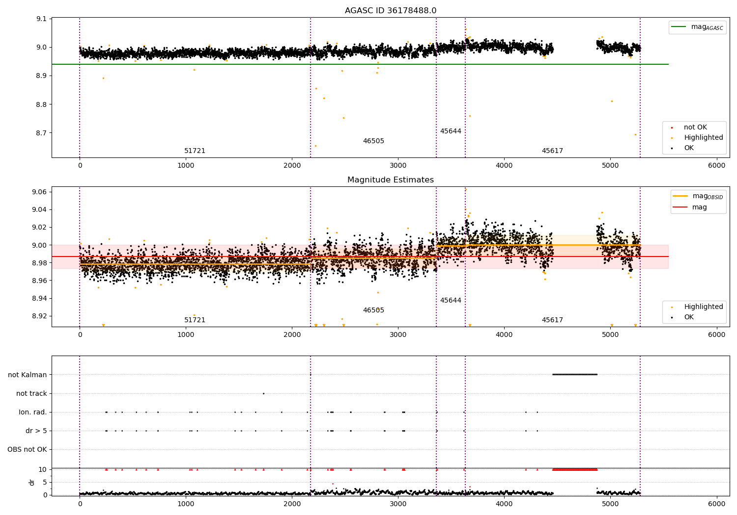Click obsid label 45617 in Magnitude Estimates plot
This screenshot has width=737, height=515.
[x=552, y=320]
